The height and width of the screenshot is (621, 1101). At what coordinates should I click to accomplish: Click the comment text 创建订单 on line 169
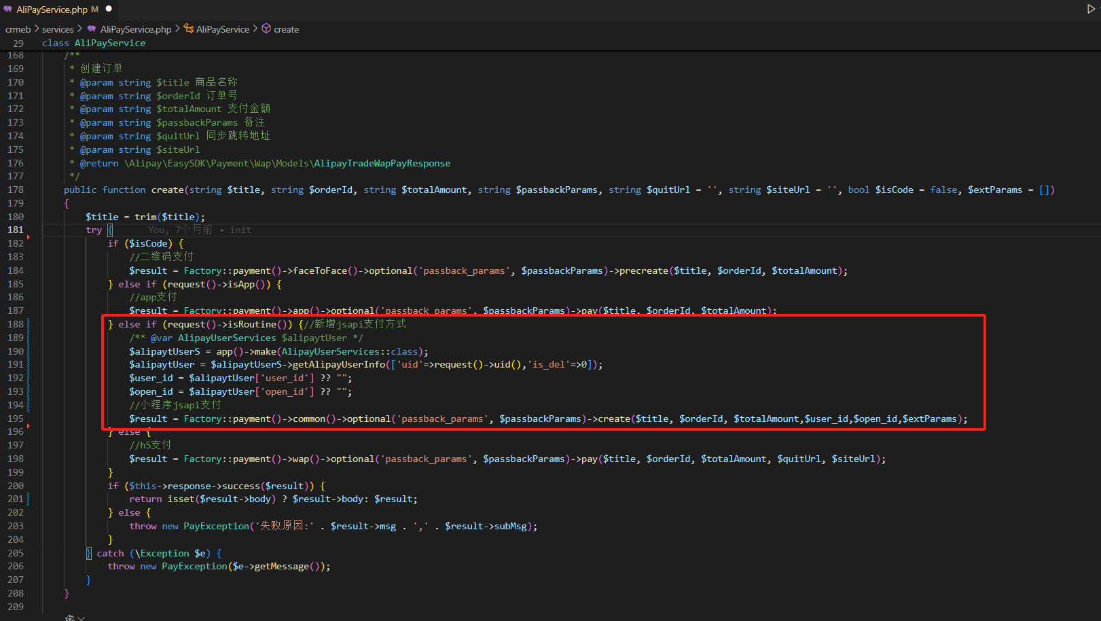pos(101,69)
